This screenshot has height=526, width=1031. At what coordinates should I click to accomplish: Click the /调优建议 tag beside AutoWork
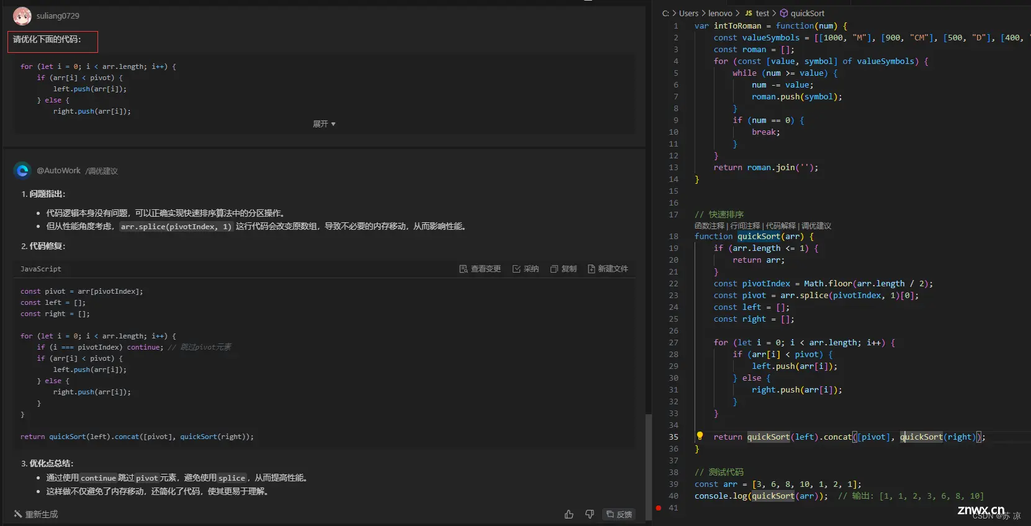pyautogui.click(x=101, y=171)
